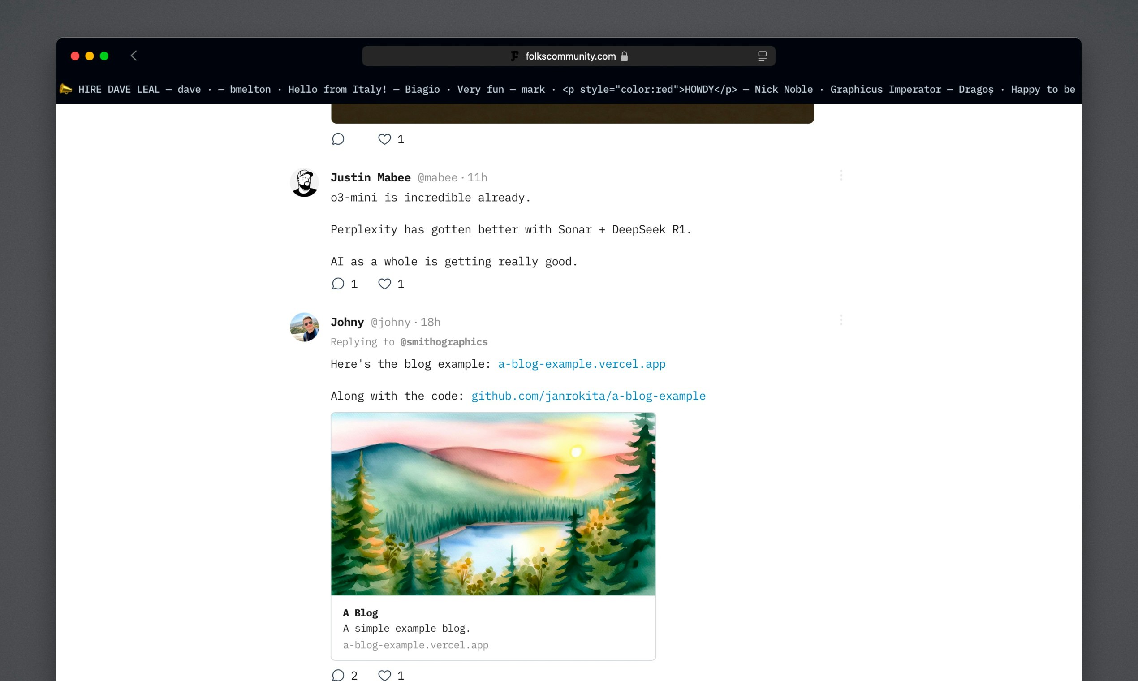The width and height of the screenshot is (1138, 681).
Task: Click the padlock icon in the address bar
Action: (624, 56)
